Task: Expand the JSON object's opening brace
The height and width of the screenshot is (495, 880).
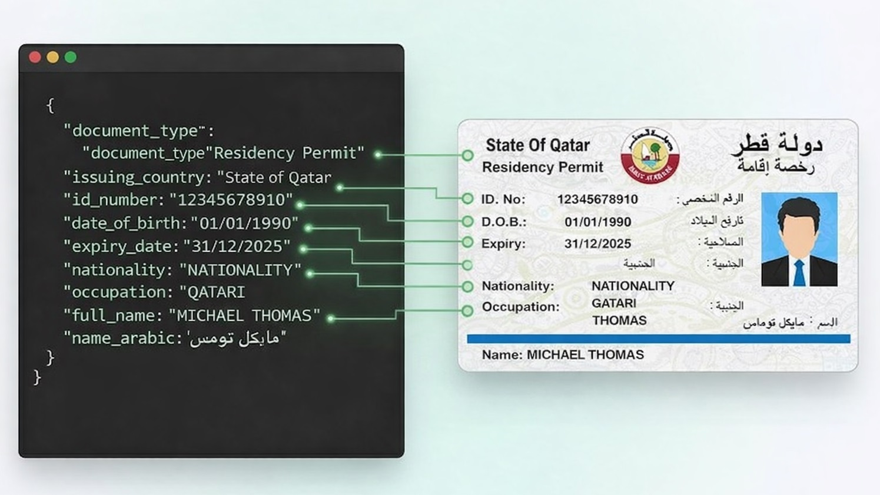Action: 51,106
